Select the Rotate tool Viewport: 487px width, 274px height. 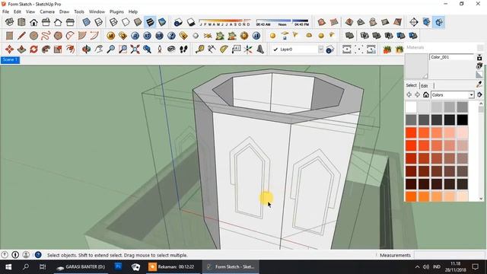(33, 49)
